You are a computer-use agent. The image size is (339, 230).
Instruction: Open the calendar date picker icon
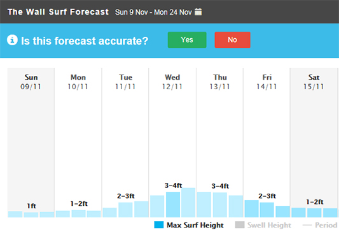point(198,12)
